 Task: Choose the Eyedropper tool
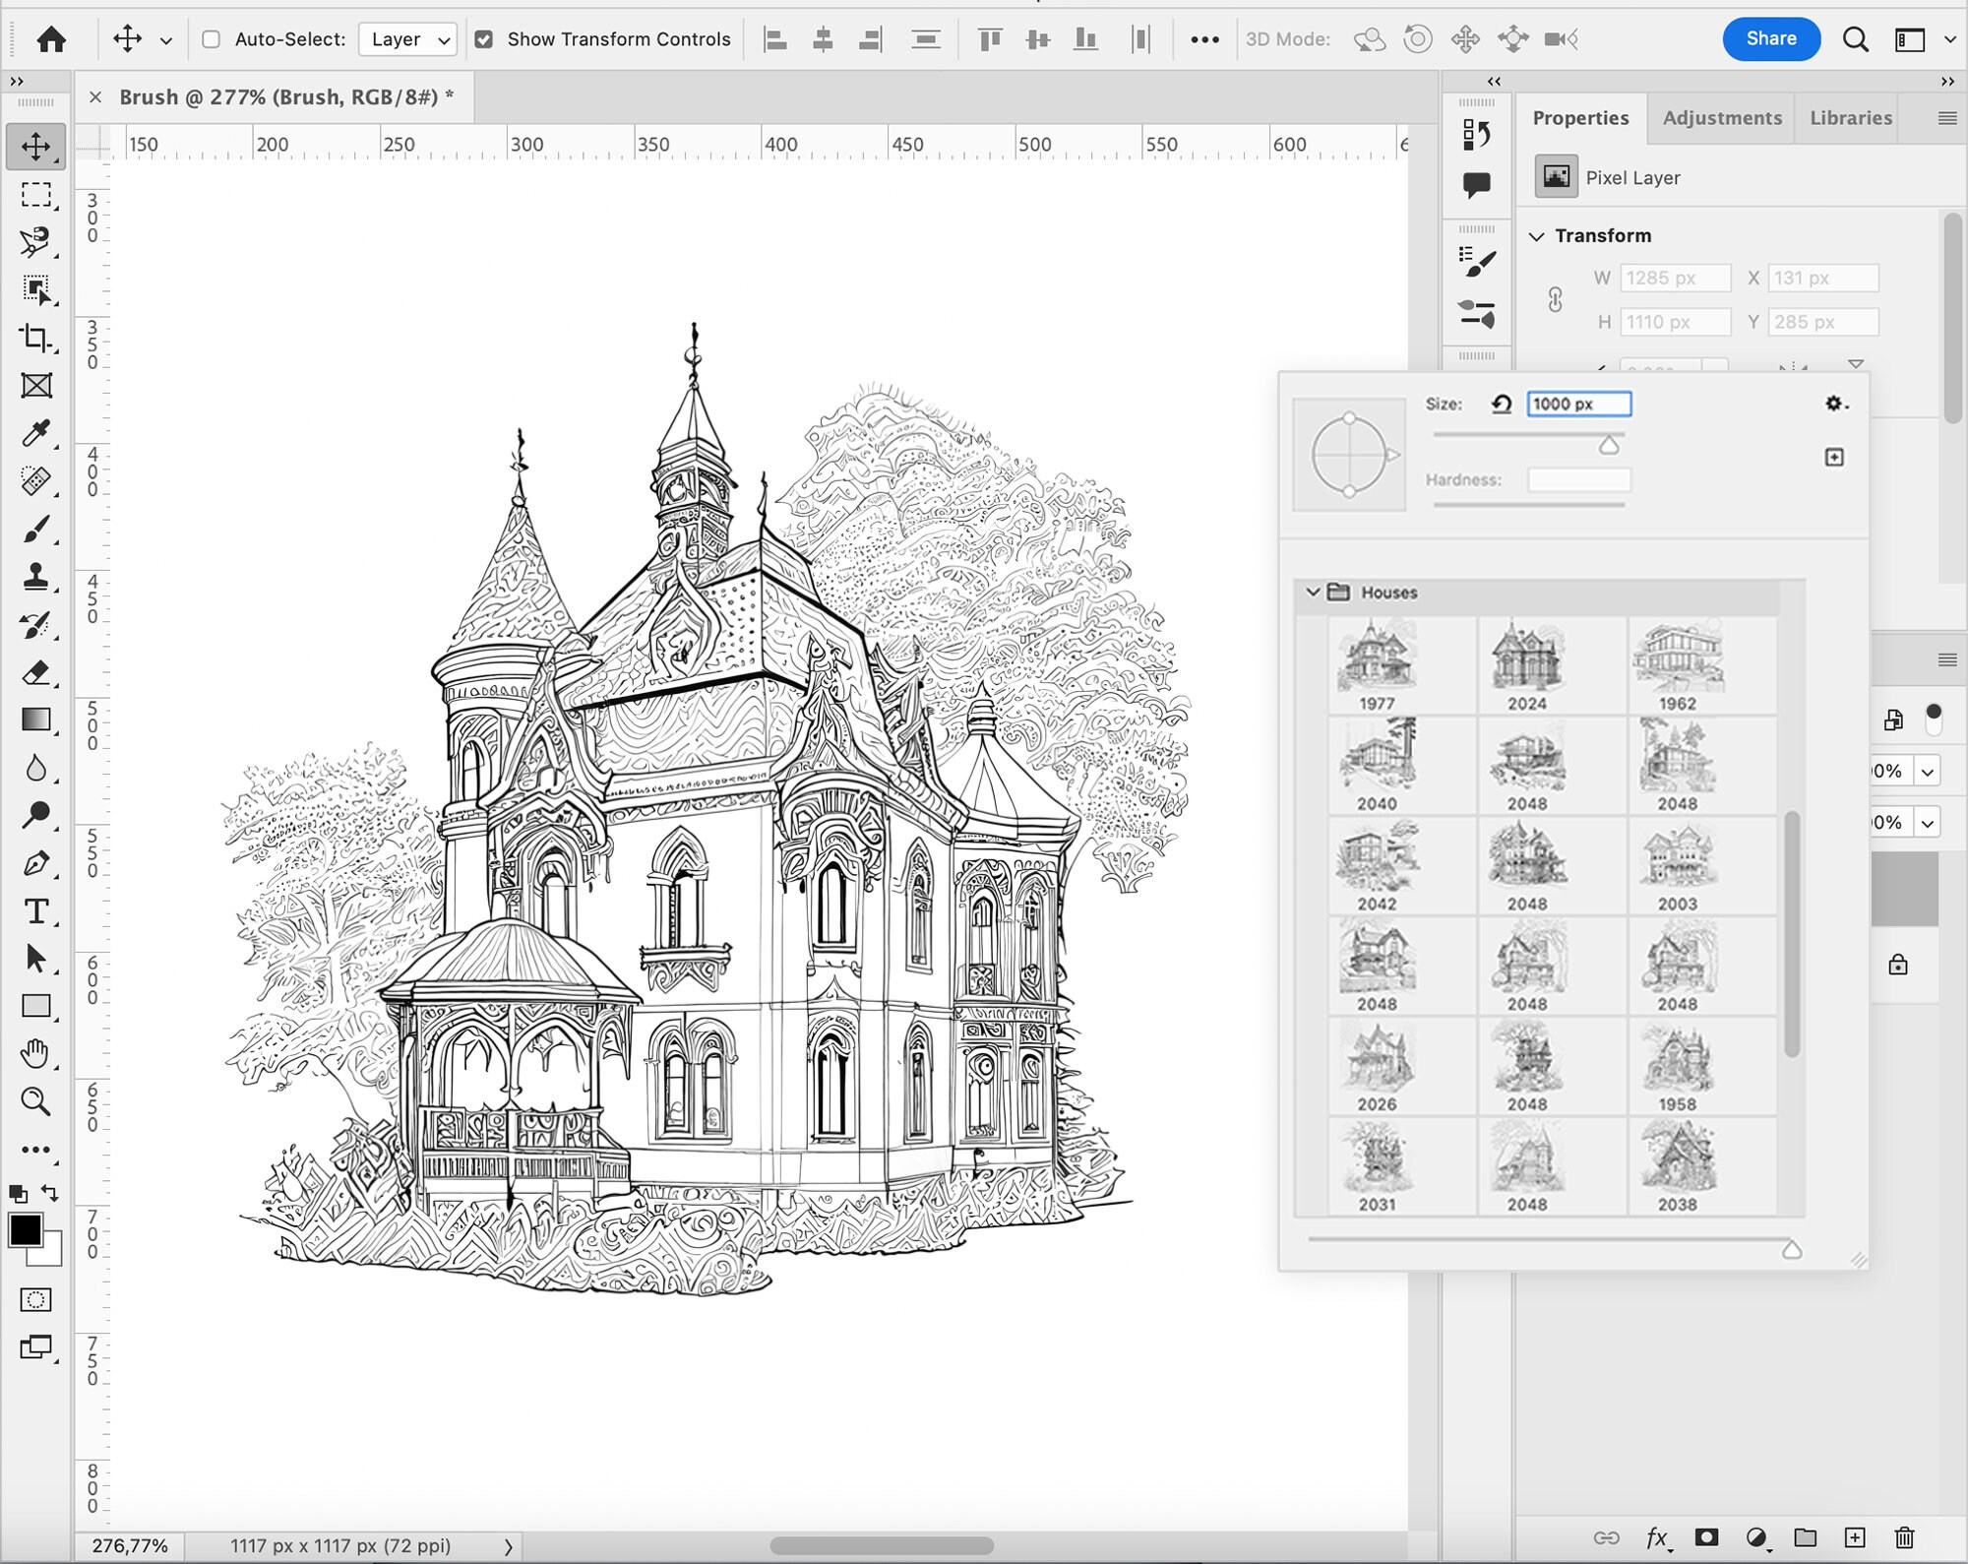point(37,433)
